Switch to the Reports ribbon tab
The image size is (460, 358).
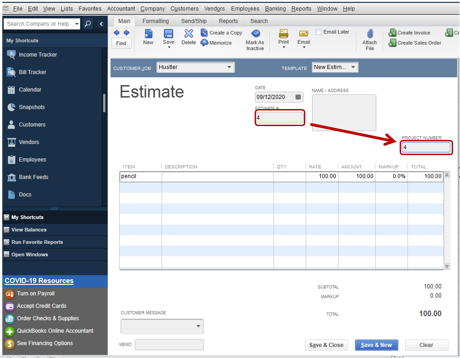coord(228,21)
